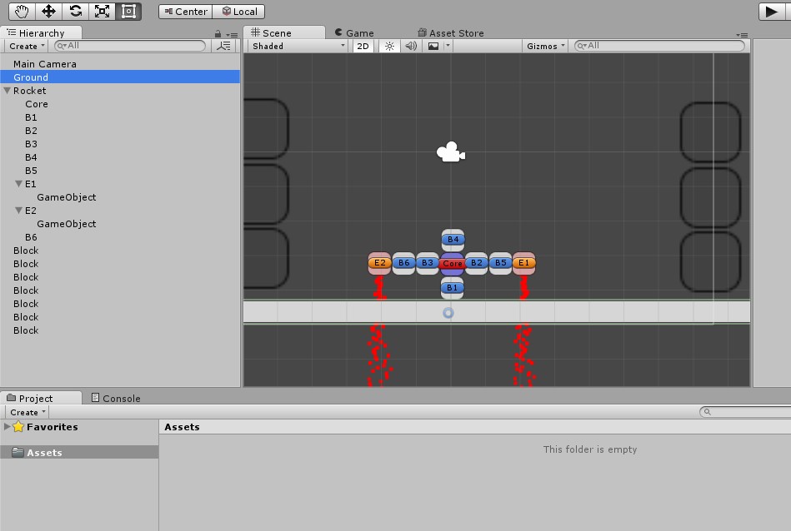The width and height of the screenshot is (791, 531).
Task: Switch to the Game tab
Action: click(x=354, y=32)
